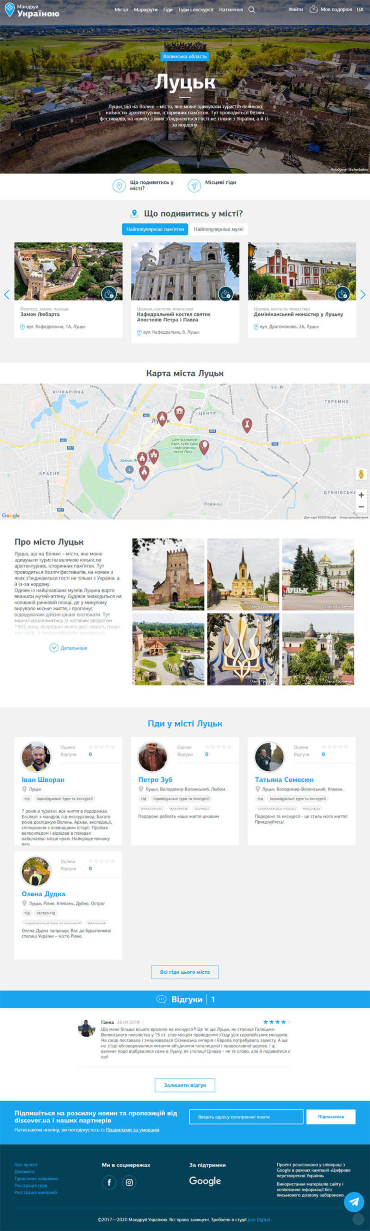This screenshot has width=370, height=1231.
Task: Go to previous carousel slide arrow
Action: click(7, 295)
